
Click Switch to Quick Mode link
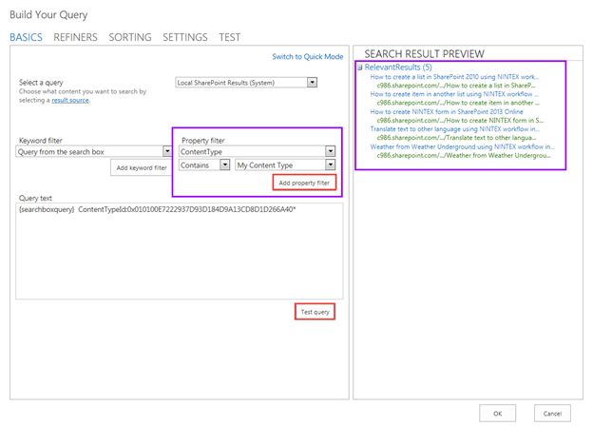click(308, 56)
